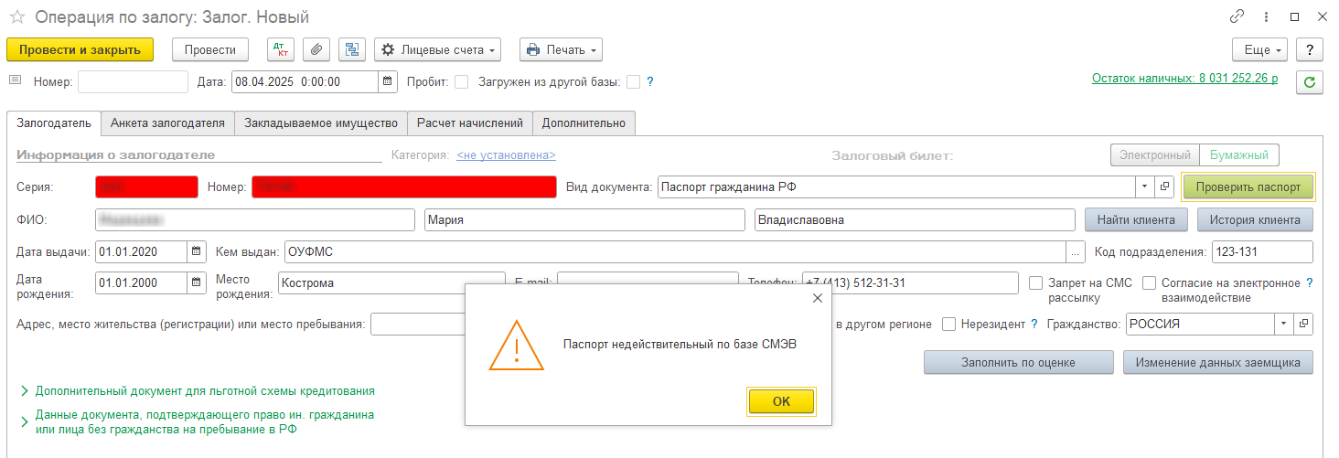The width and height of the screenshot is (1339, 458).
Task: Refresh cash balance green icon
Action: click(x=1309, y=82)
